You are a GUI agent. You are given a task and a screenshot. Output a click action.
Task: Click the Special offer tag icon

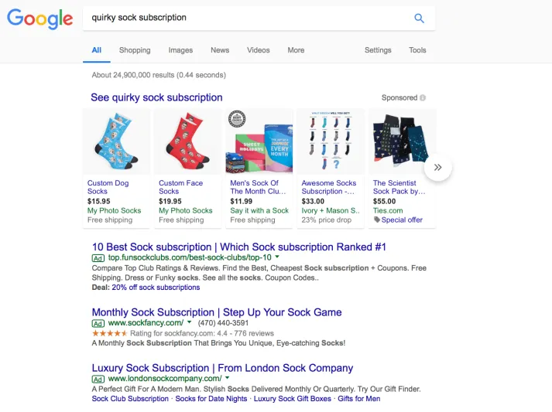tap(377, 220)
